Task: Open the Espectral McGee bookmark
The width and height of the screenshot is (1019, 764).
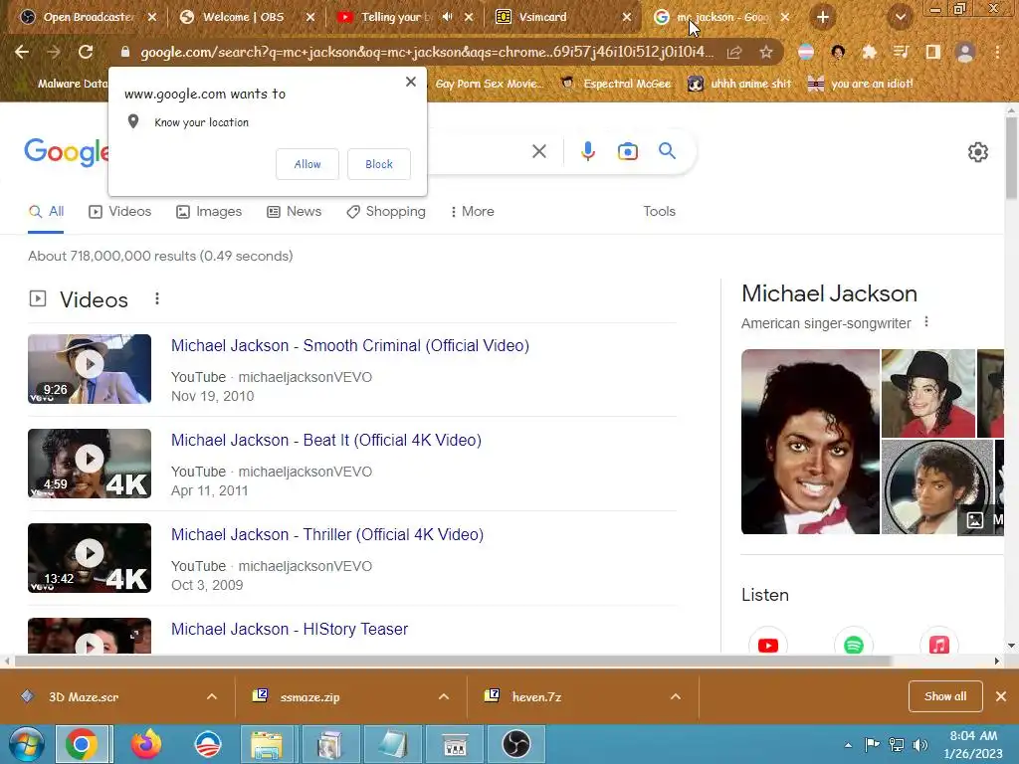Action: (616, 84)
